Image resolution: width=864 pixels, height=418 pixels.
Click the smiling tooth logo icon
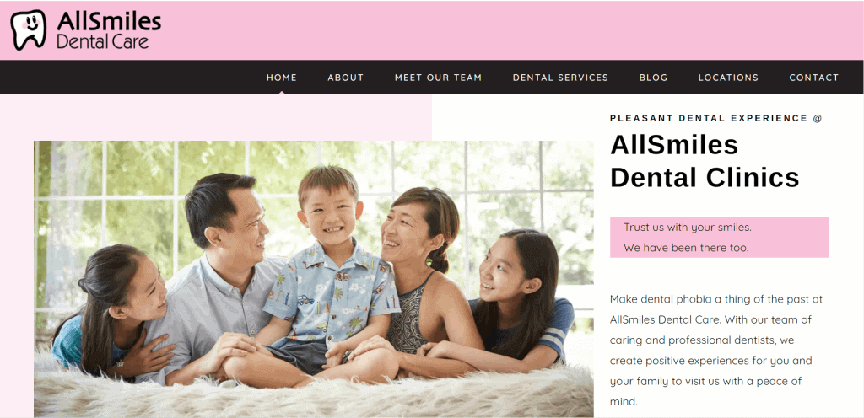pos(29,29)
